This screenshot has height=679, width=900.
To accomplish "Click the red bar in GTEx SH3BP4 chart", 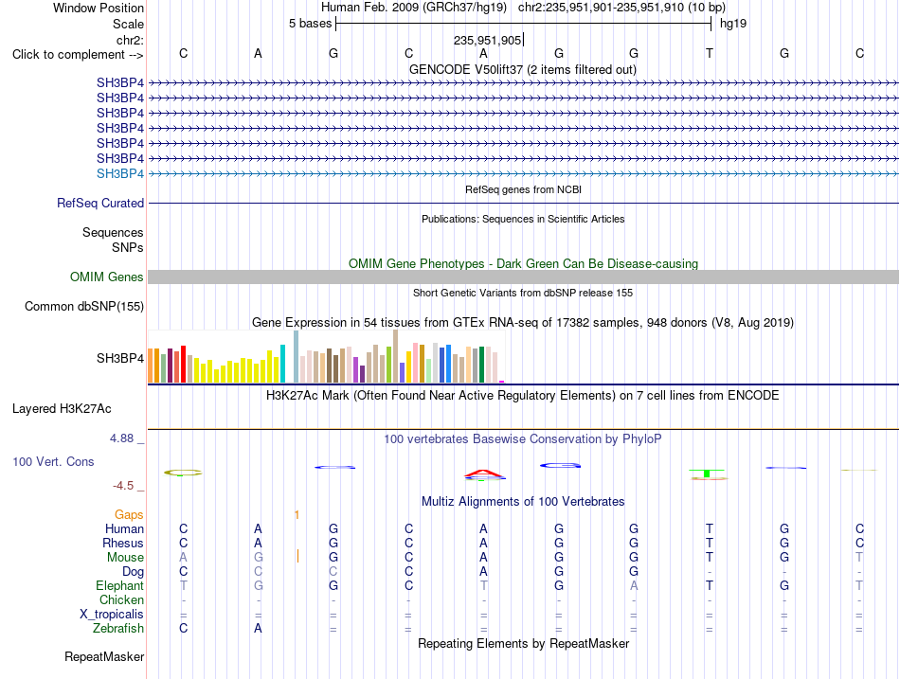I will tap(183, 364).
